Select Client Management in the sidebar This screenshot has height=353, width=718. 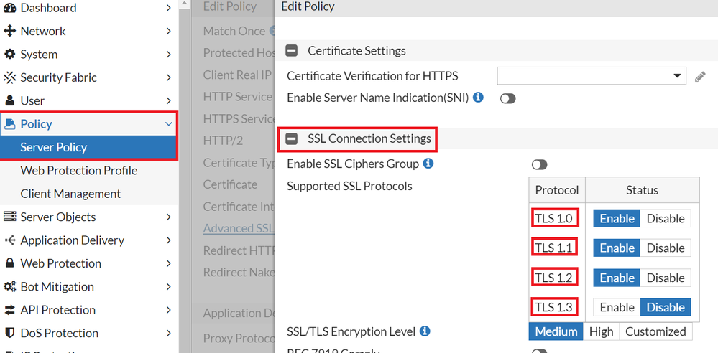tap(70, 194)
